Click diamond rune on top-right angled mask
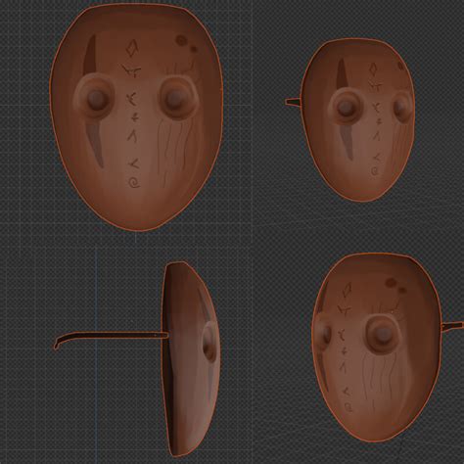The height and width of the screenshot is (464, 464). pos(374,70)
